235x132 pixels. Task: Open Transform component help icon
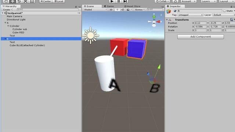(x=232, y=19)
